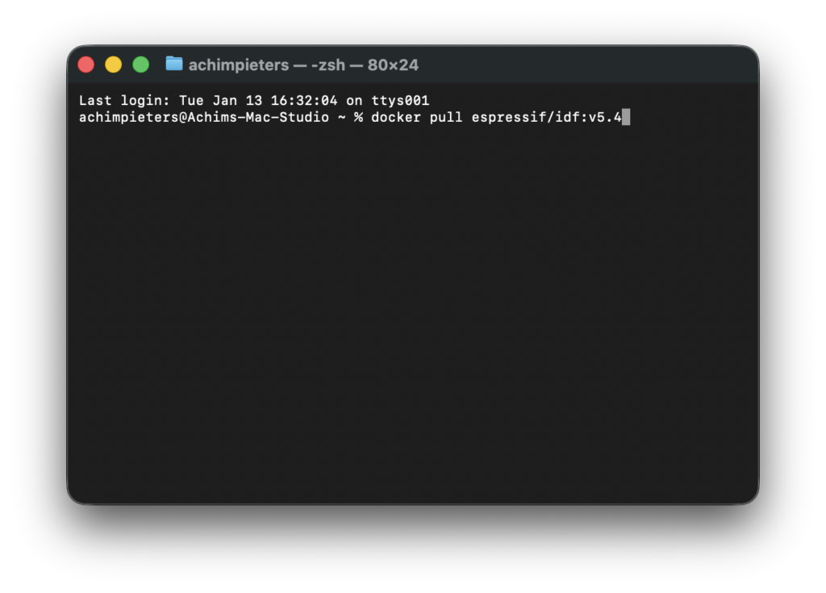Zoom the window with the green button
This screenshot has height=593, width=826.
141,65
